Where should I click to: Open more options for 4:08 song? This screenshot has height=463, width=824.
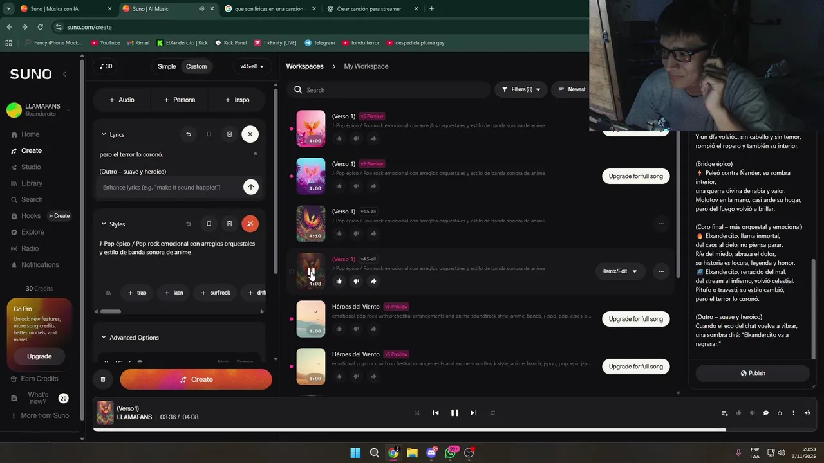click(661, 271)
